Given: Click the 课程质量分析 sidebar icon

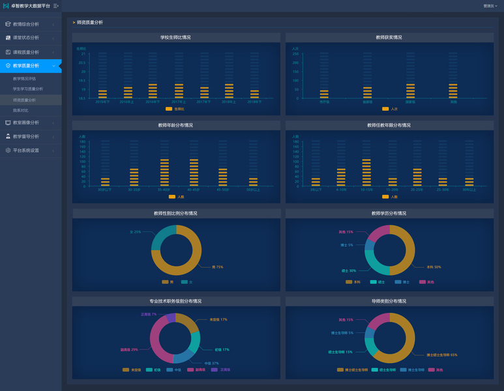Looking at the screenshot, I should tap(8, 52).
